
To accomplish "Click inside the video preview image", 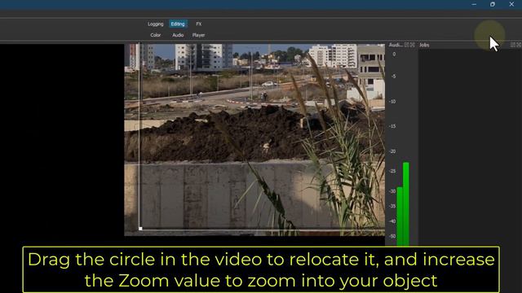I will pyautogui.click(x=254, y=139).
